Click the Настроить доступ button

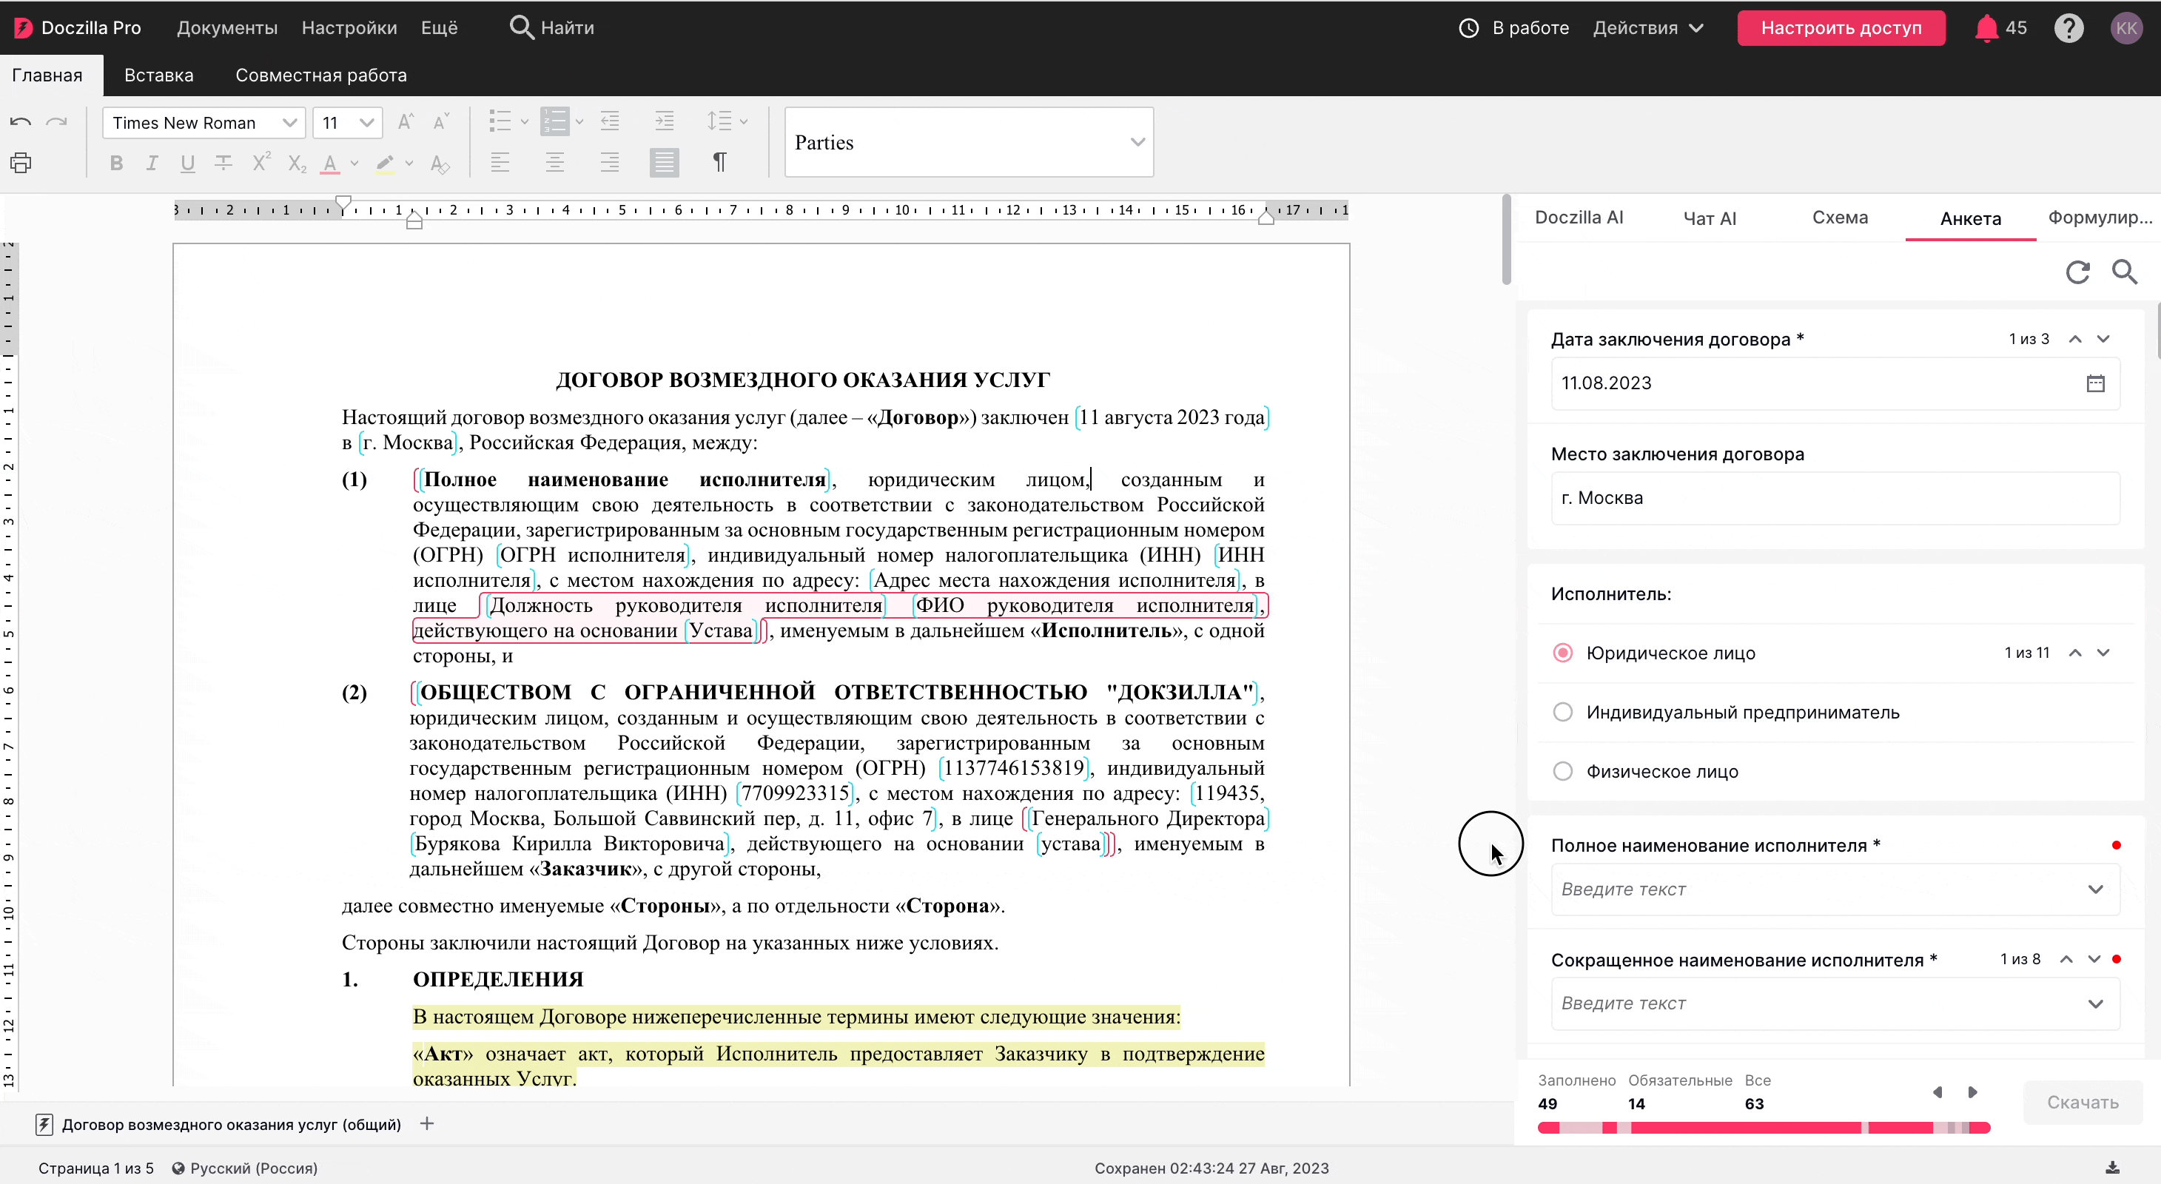point(1841,29)
